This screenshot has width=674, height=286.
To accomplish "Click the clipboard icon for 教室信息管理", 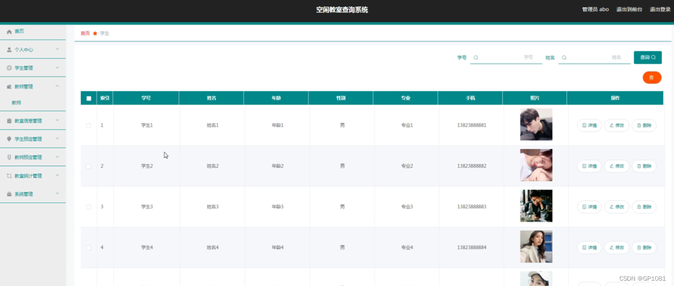I will pos(9,121).
